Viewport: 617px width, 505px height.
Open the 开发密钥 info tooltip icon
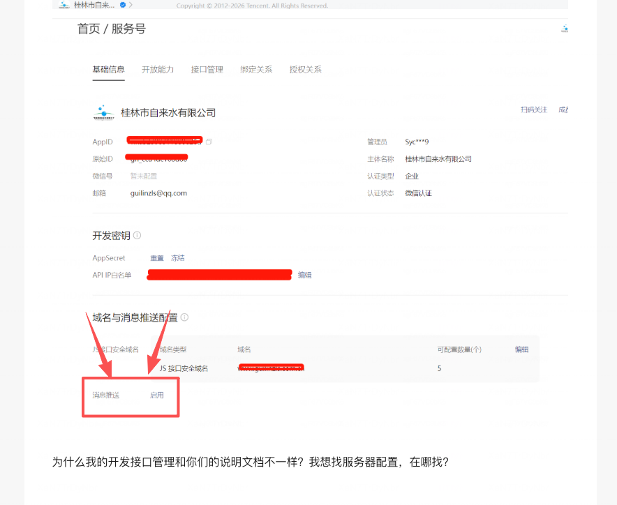[x=137, y=235]
